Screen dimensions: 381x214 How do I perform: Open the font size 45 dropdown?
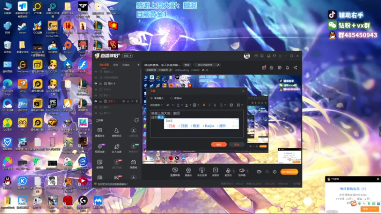click(x=170, y=105)
